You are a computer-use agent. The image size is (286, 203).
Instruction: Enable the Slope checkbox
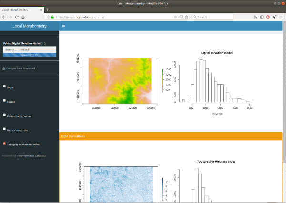point(4,87)
